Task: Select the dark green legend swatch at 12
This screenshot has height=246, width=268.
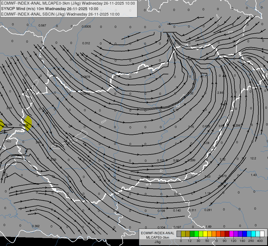Action: [192, 234]
